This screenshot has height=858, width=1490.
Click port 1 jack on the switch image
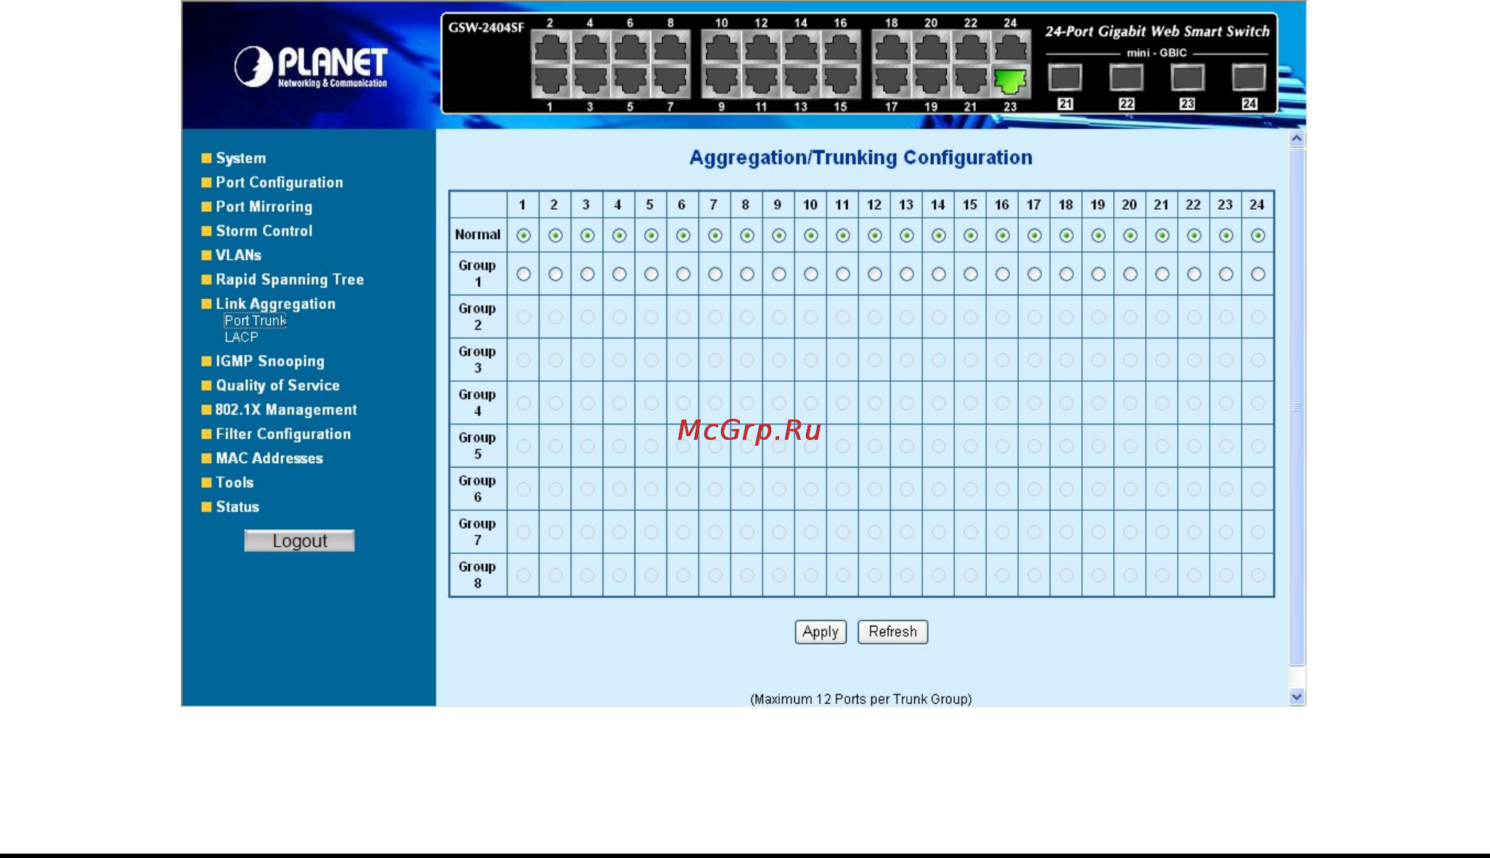[550, 81]
